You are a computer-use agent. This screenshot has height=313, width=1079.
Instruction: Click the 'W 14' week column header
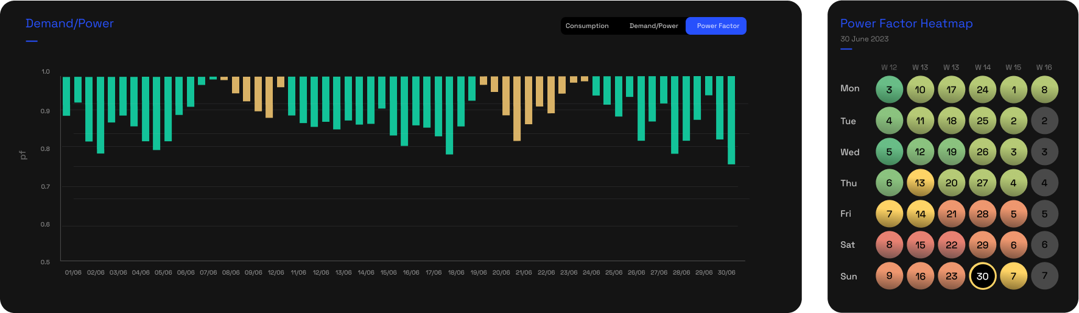pos(982,68)
